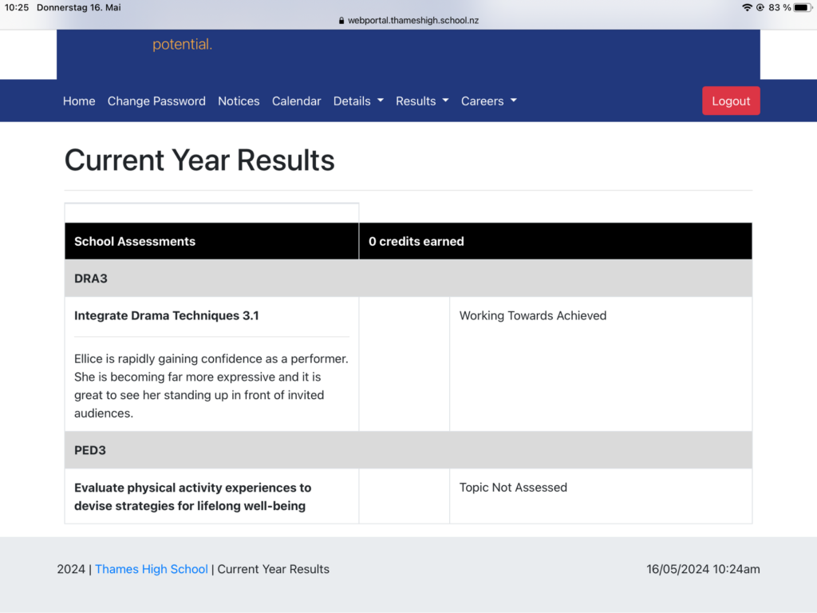Click the Topic Not Assessed result cell
Image resolution: width=817 pixels, height=613 pixels.
513,488
